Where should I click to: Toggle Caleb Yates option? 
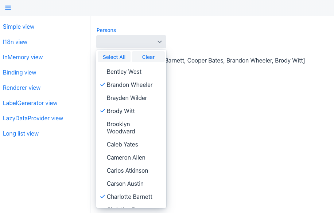coord(122,144)
